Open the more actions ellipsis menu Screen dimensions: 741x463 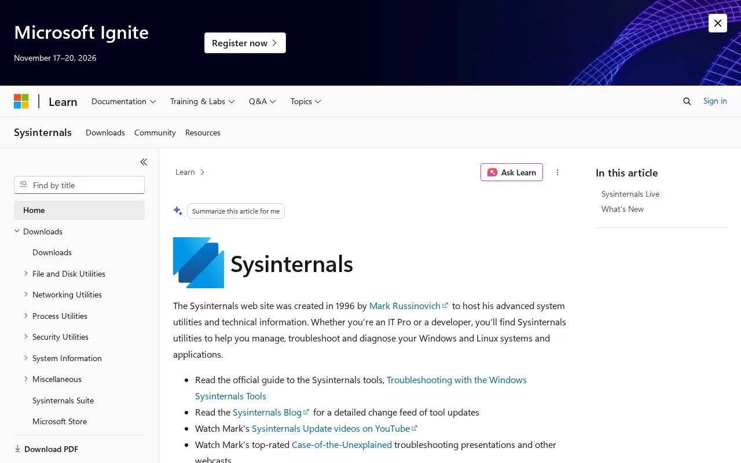point(557,172)
